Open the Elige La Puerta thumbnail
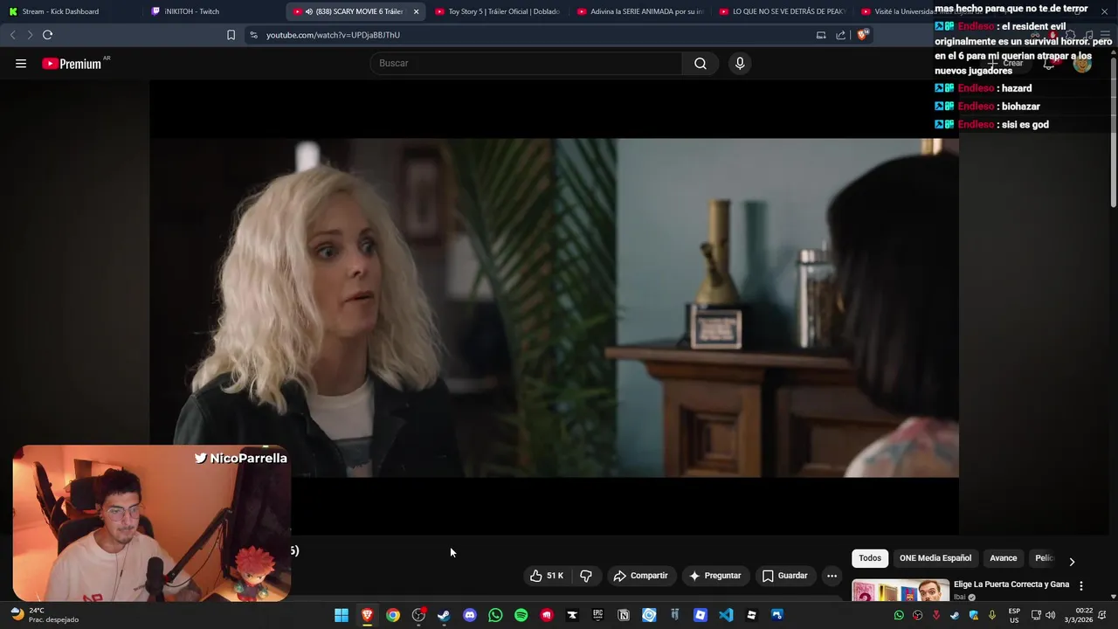This screenshot has width=1118, height=629. click(901, 591)
